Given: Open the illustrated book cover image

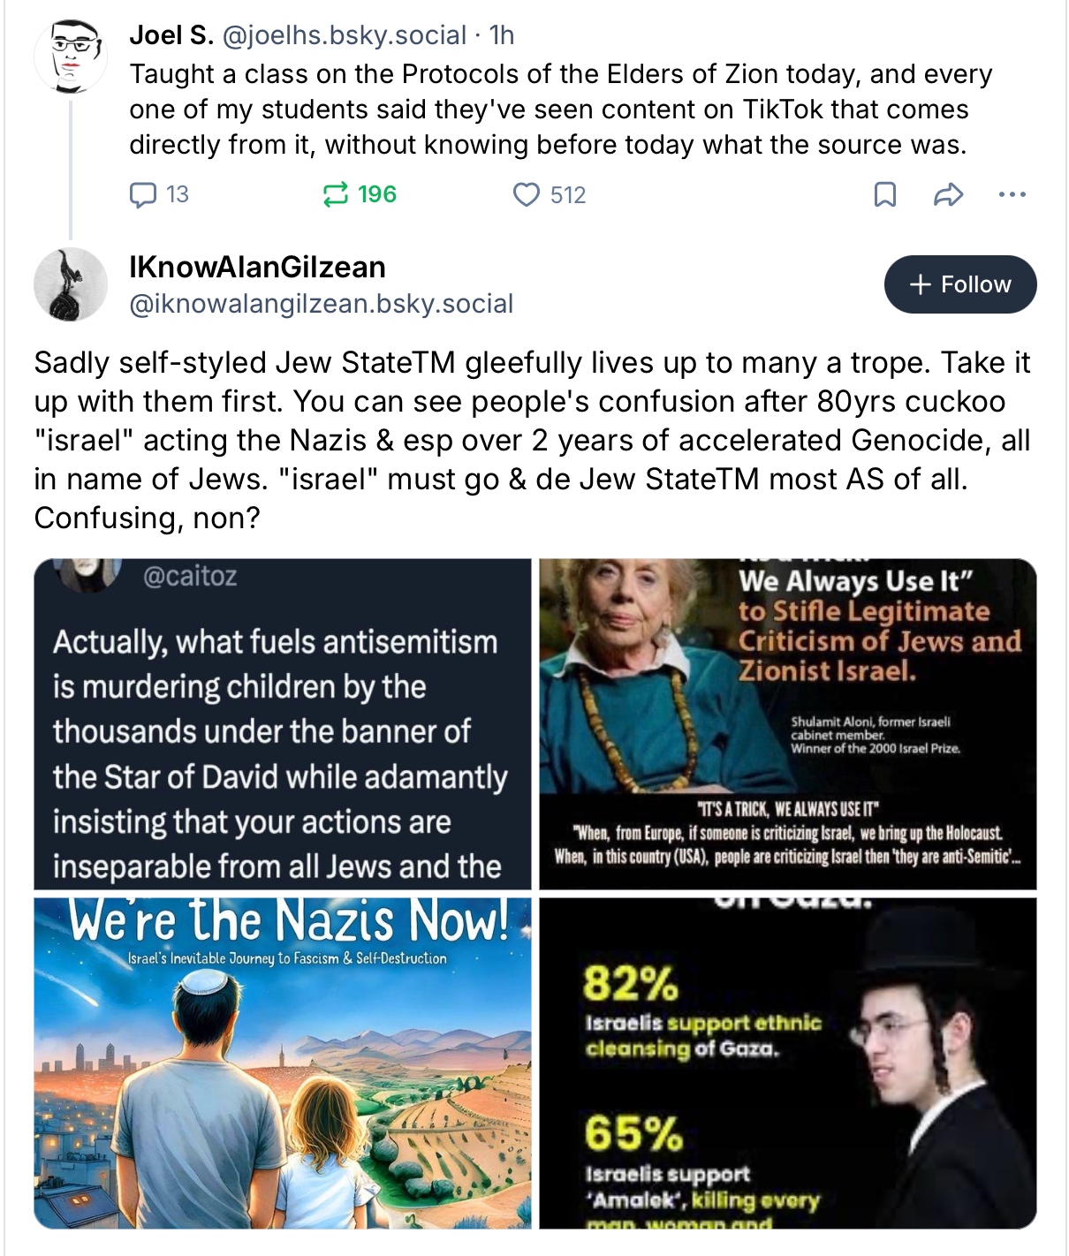Looking at the screenshot, I should pyautogui.click(x=283, y=1063).
